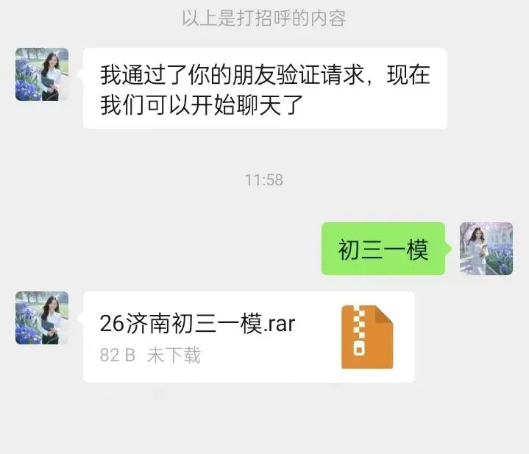Tap the 我通过了你的朋友验证请求 line
Image resolution: width=529 pixels, height=454 pixels.
tap(232, 74)
